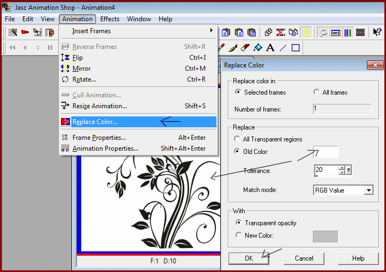Click the Tolerance value field

click(x=327, y=170)
